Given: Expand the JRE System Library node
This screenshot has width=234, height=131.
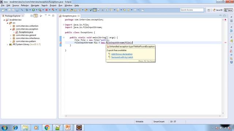Looking at the screenshot, I should (7, 44).
